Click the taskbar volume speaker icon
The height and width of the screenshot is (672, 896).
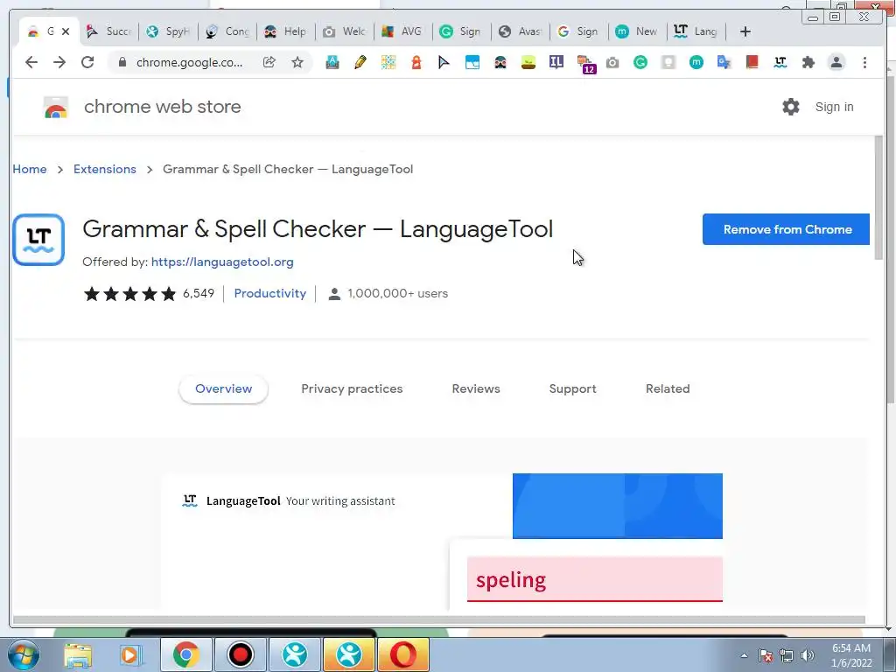tap(807, 655)
